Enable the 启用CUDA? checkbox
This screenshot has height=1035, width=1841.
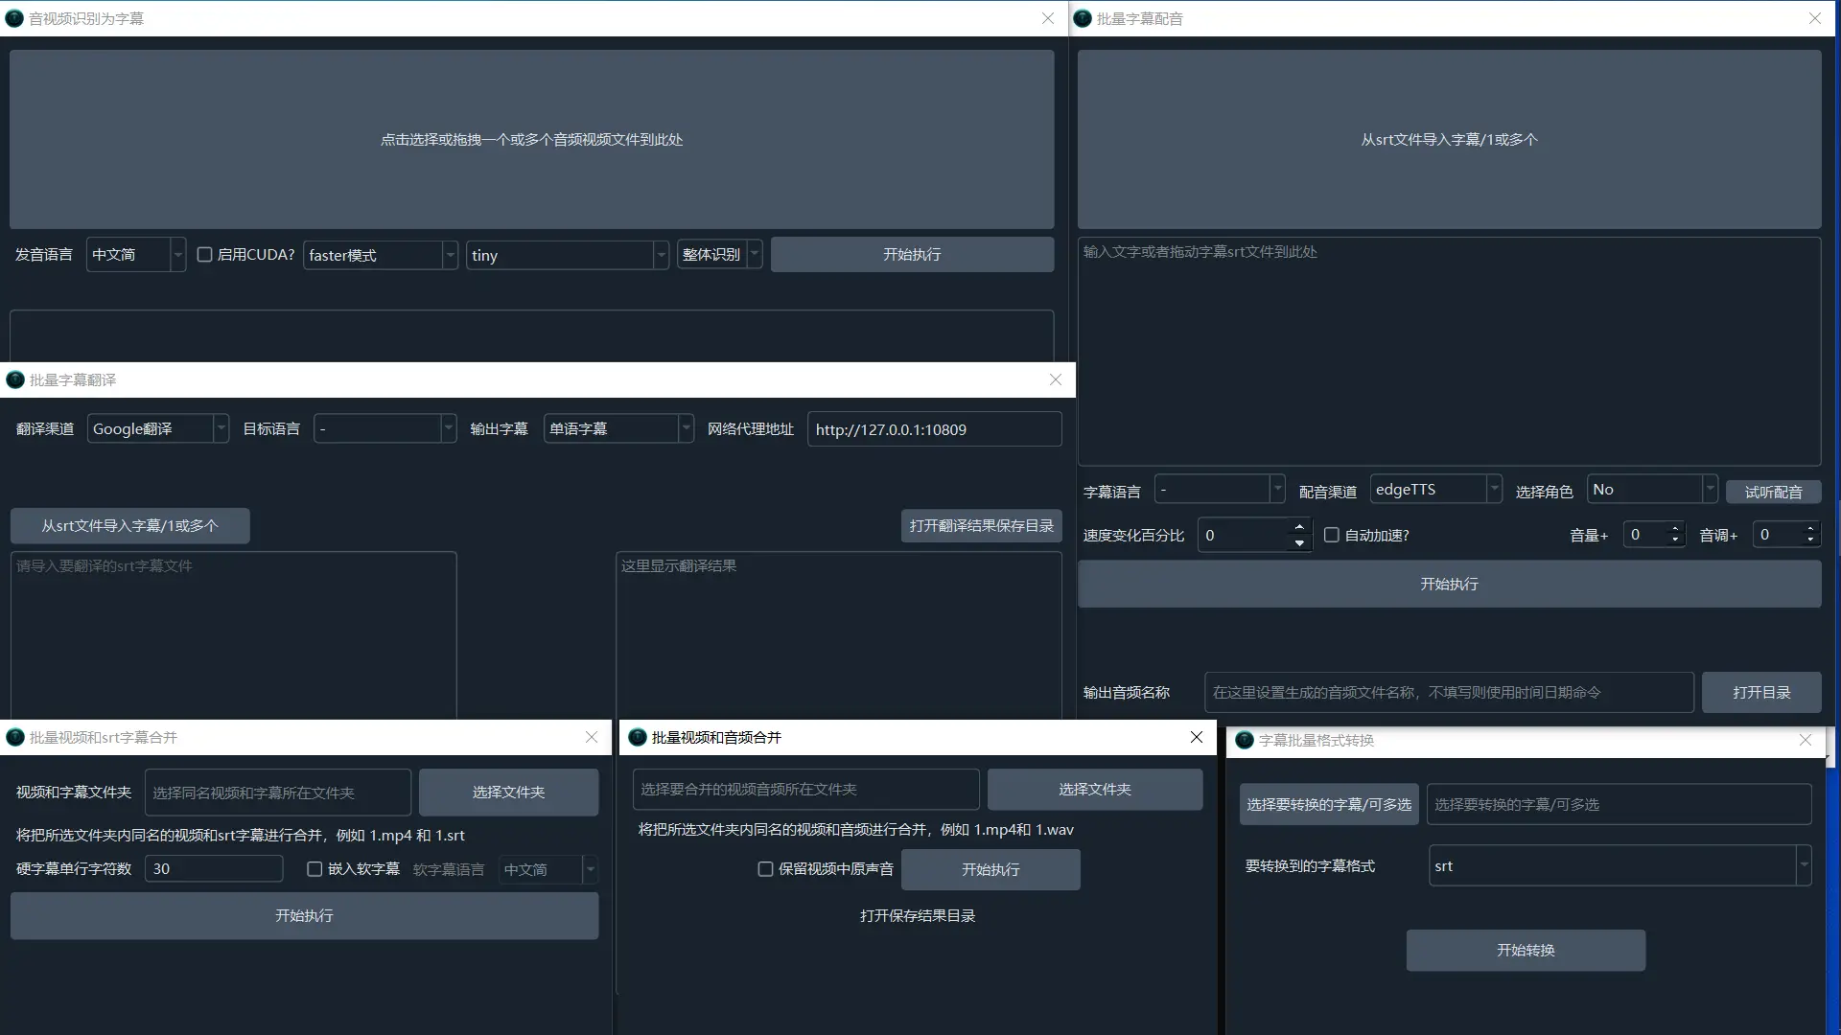[x=204, y=255]
